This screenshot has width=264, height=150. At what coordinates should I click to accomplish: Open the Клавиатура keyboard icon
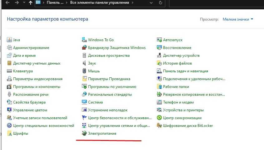9,71
